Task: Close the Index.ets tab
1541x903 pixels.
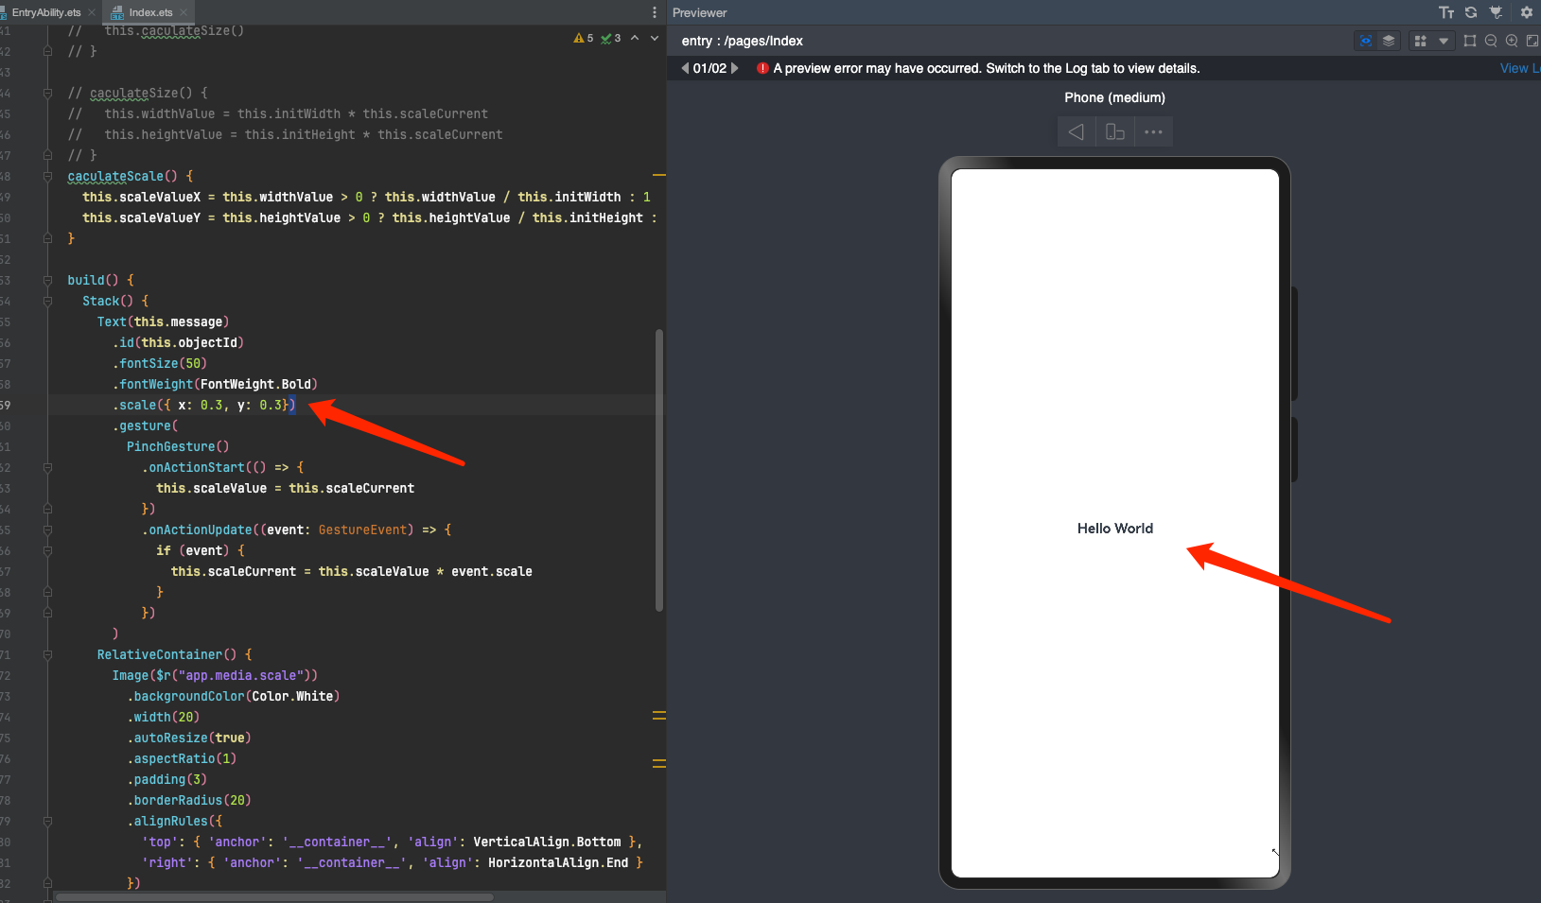Action: (183, 12)
